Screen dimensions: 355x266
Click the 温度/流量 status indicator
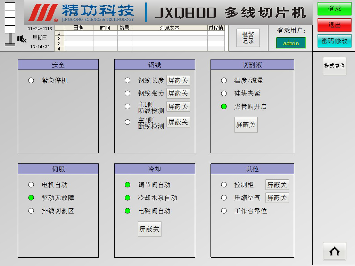224,80
